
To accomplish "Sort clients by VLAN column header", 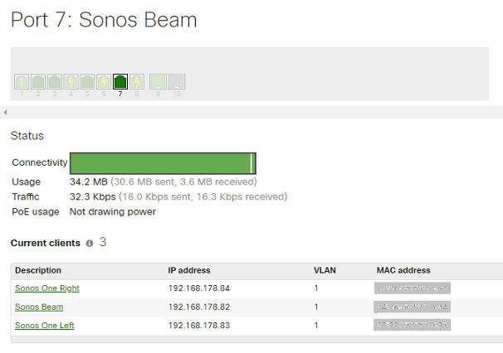I will [325, 270].
